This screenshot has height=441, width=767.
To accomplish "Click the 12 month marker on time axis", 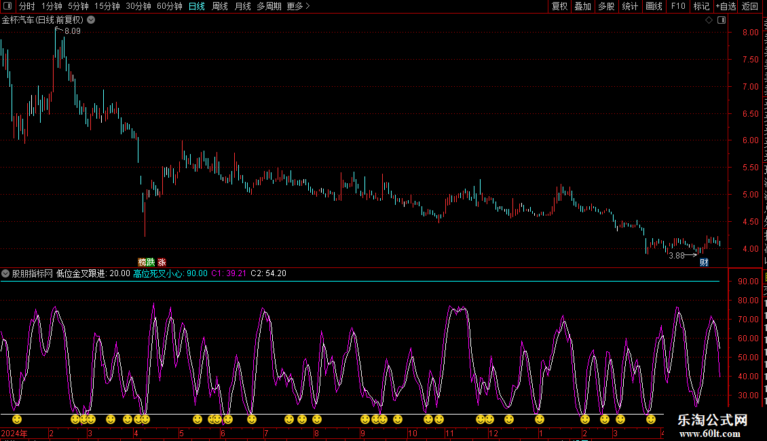I will click(x=493, y=434).
